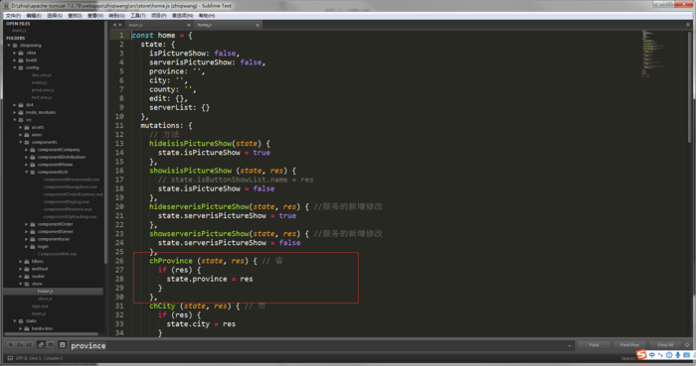Click the componentuser folder icon
The height and width of the screenshot is (366, 696).
coord(33,239)
